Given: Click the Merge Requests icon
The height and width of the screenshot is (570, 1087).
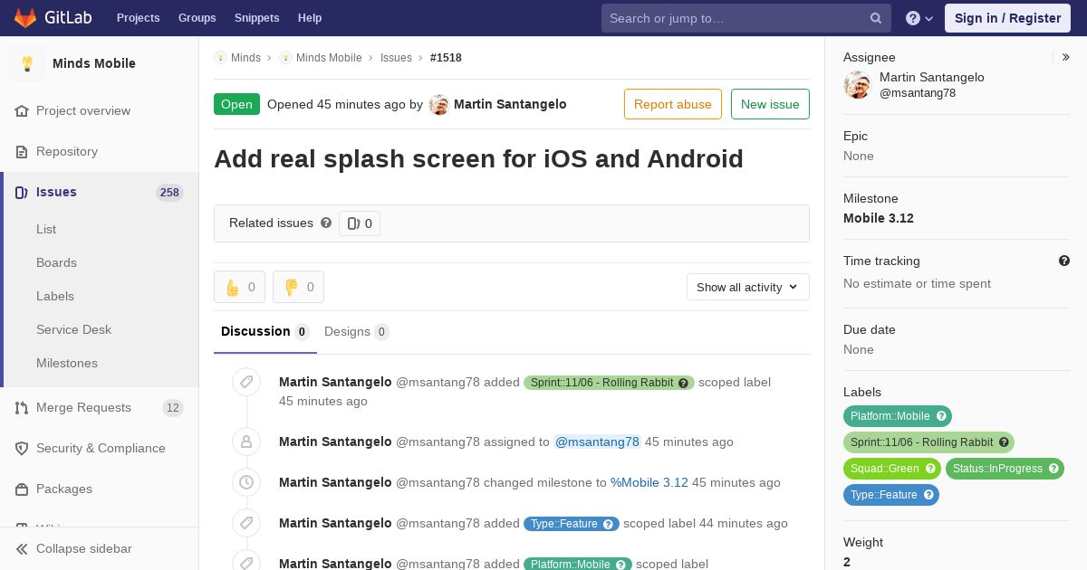Looking at the screenshot, I should [x=23, y=407].
